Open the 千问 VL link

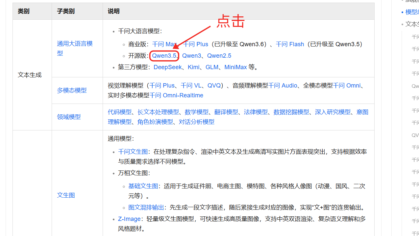191,86
